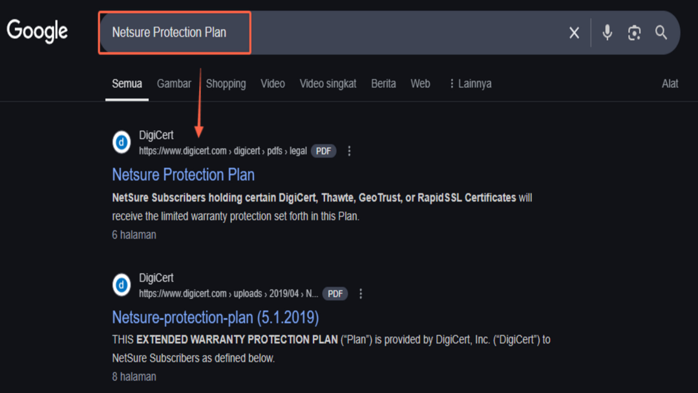698x393 pixels.
Task: Click DigiCert favicon of the second result
Action: click(x=121, y=285)
